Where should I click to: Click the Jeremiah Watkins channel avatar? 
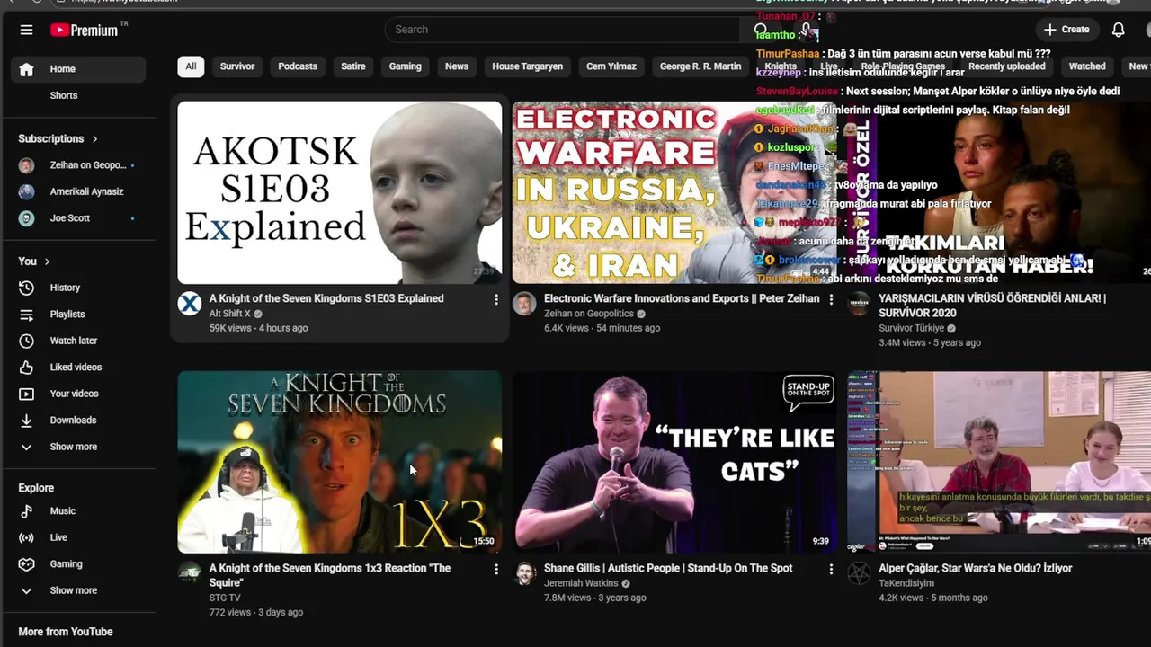click(x=524, y=573)
